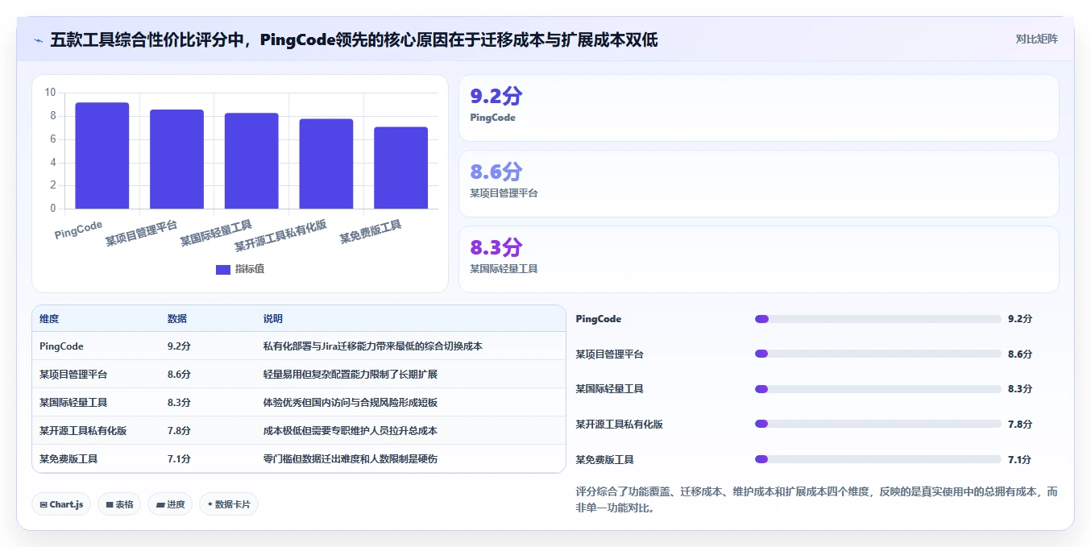Click the 某国际轻量工具 bar in the chart
The image size is (1091, 547).
pos(251,161)
